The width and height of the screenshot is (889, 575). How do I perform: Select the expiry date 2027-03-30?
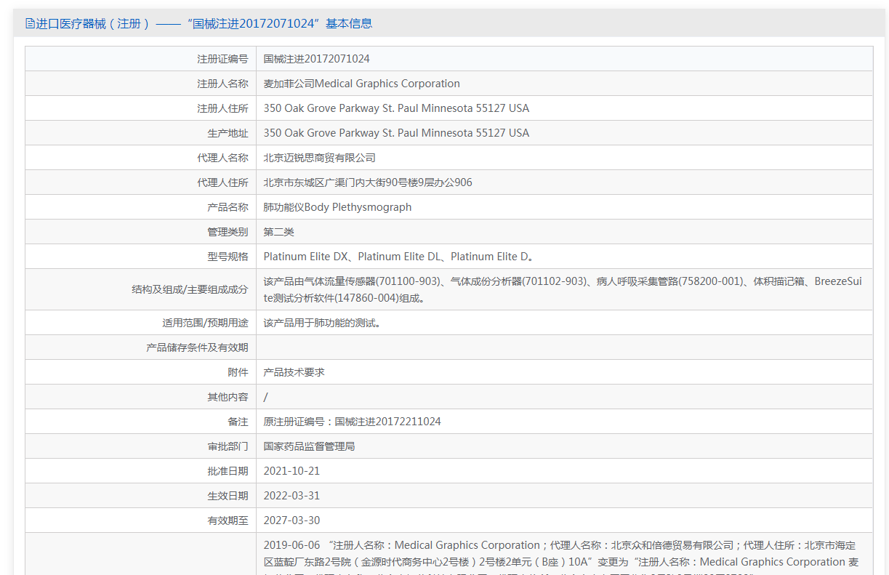291,520
